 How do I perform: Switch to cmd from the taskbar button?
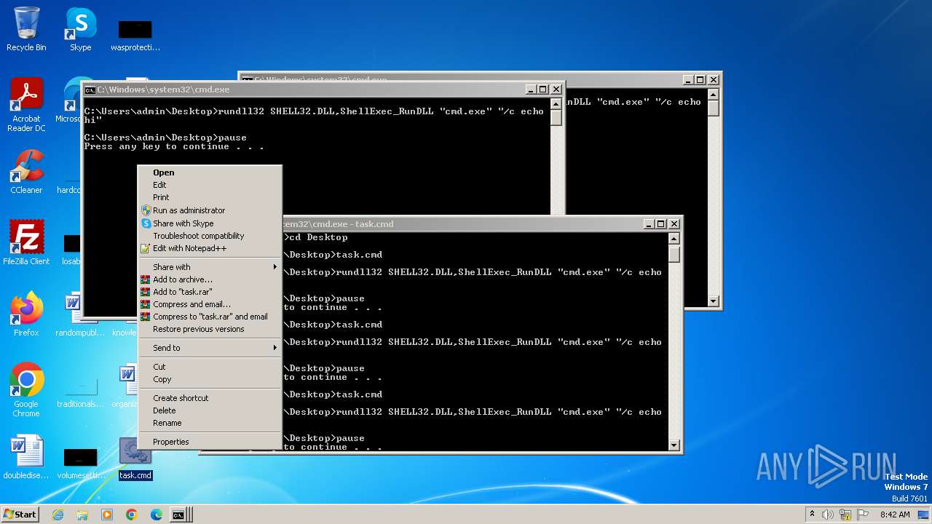coord(180,515)
